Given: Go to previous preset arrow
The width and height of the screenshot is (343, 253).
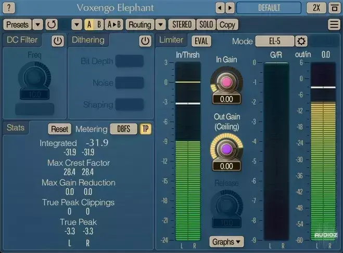Looking at the screenshot, I should (x=220, y=8).
